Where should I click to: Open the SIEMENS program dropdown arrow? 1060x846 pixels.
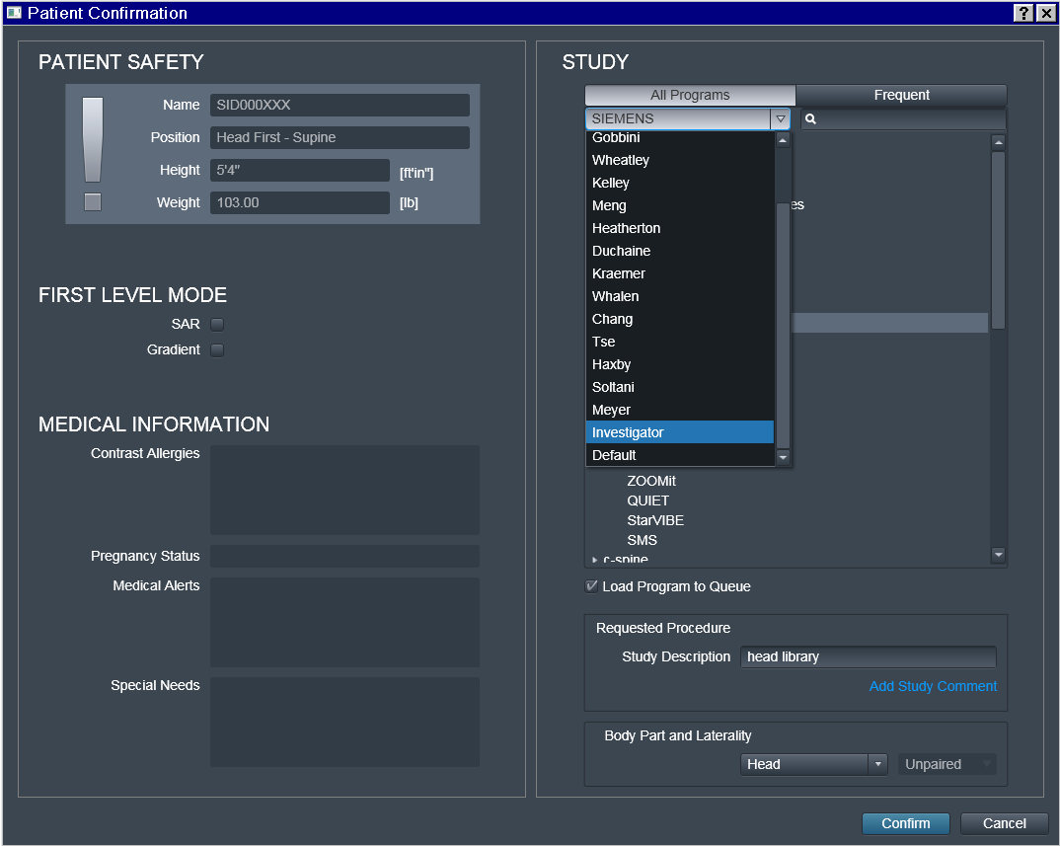(x=780, y=119)
